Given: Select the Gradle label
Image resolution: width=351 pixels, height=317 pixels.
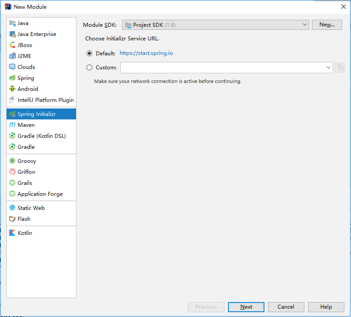Looking at the screenshot, I should click(26, 147).
